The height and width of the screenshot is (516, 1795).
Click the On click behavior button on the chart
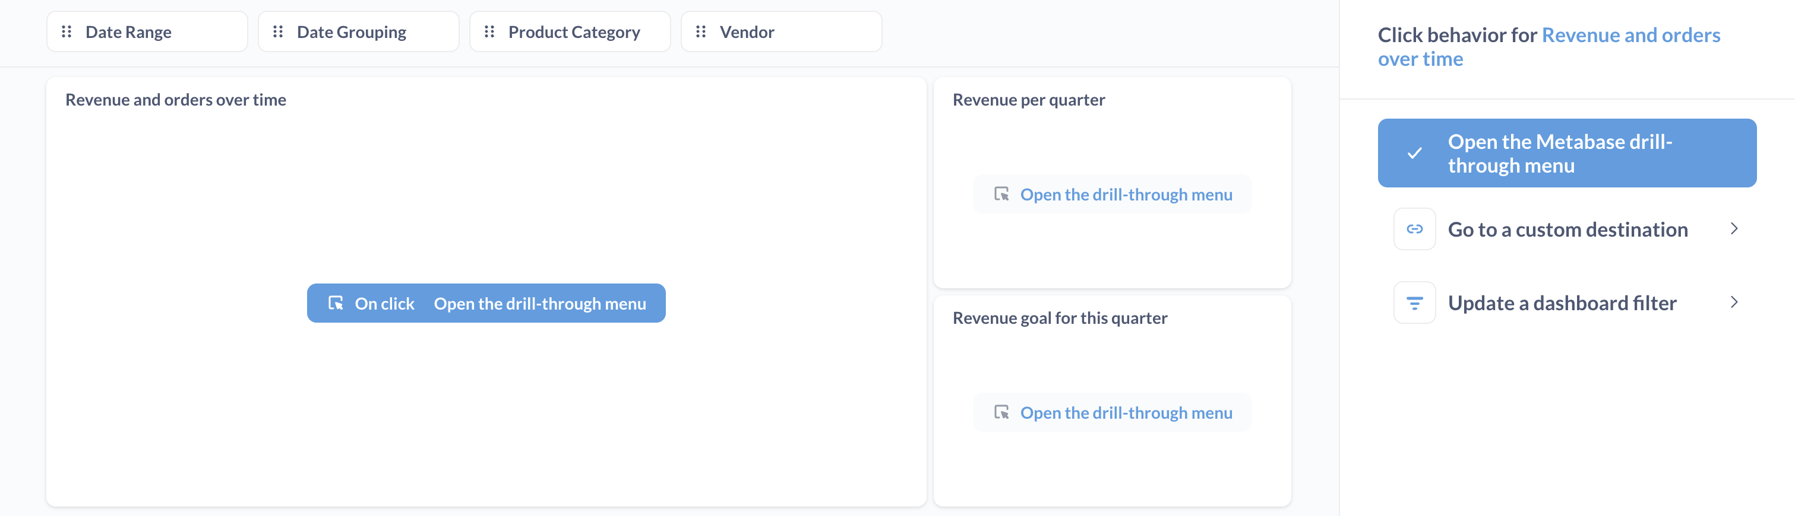click(x=486, y=302)
